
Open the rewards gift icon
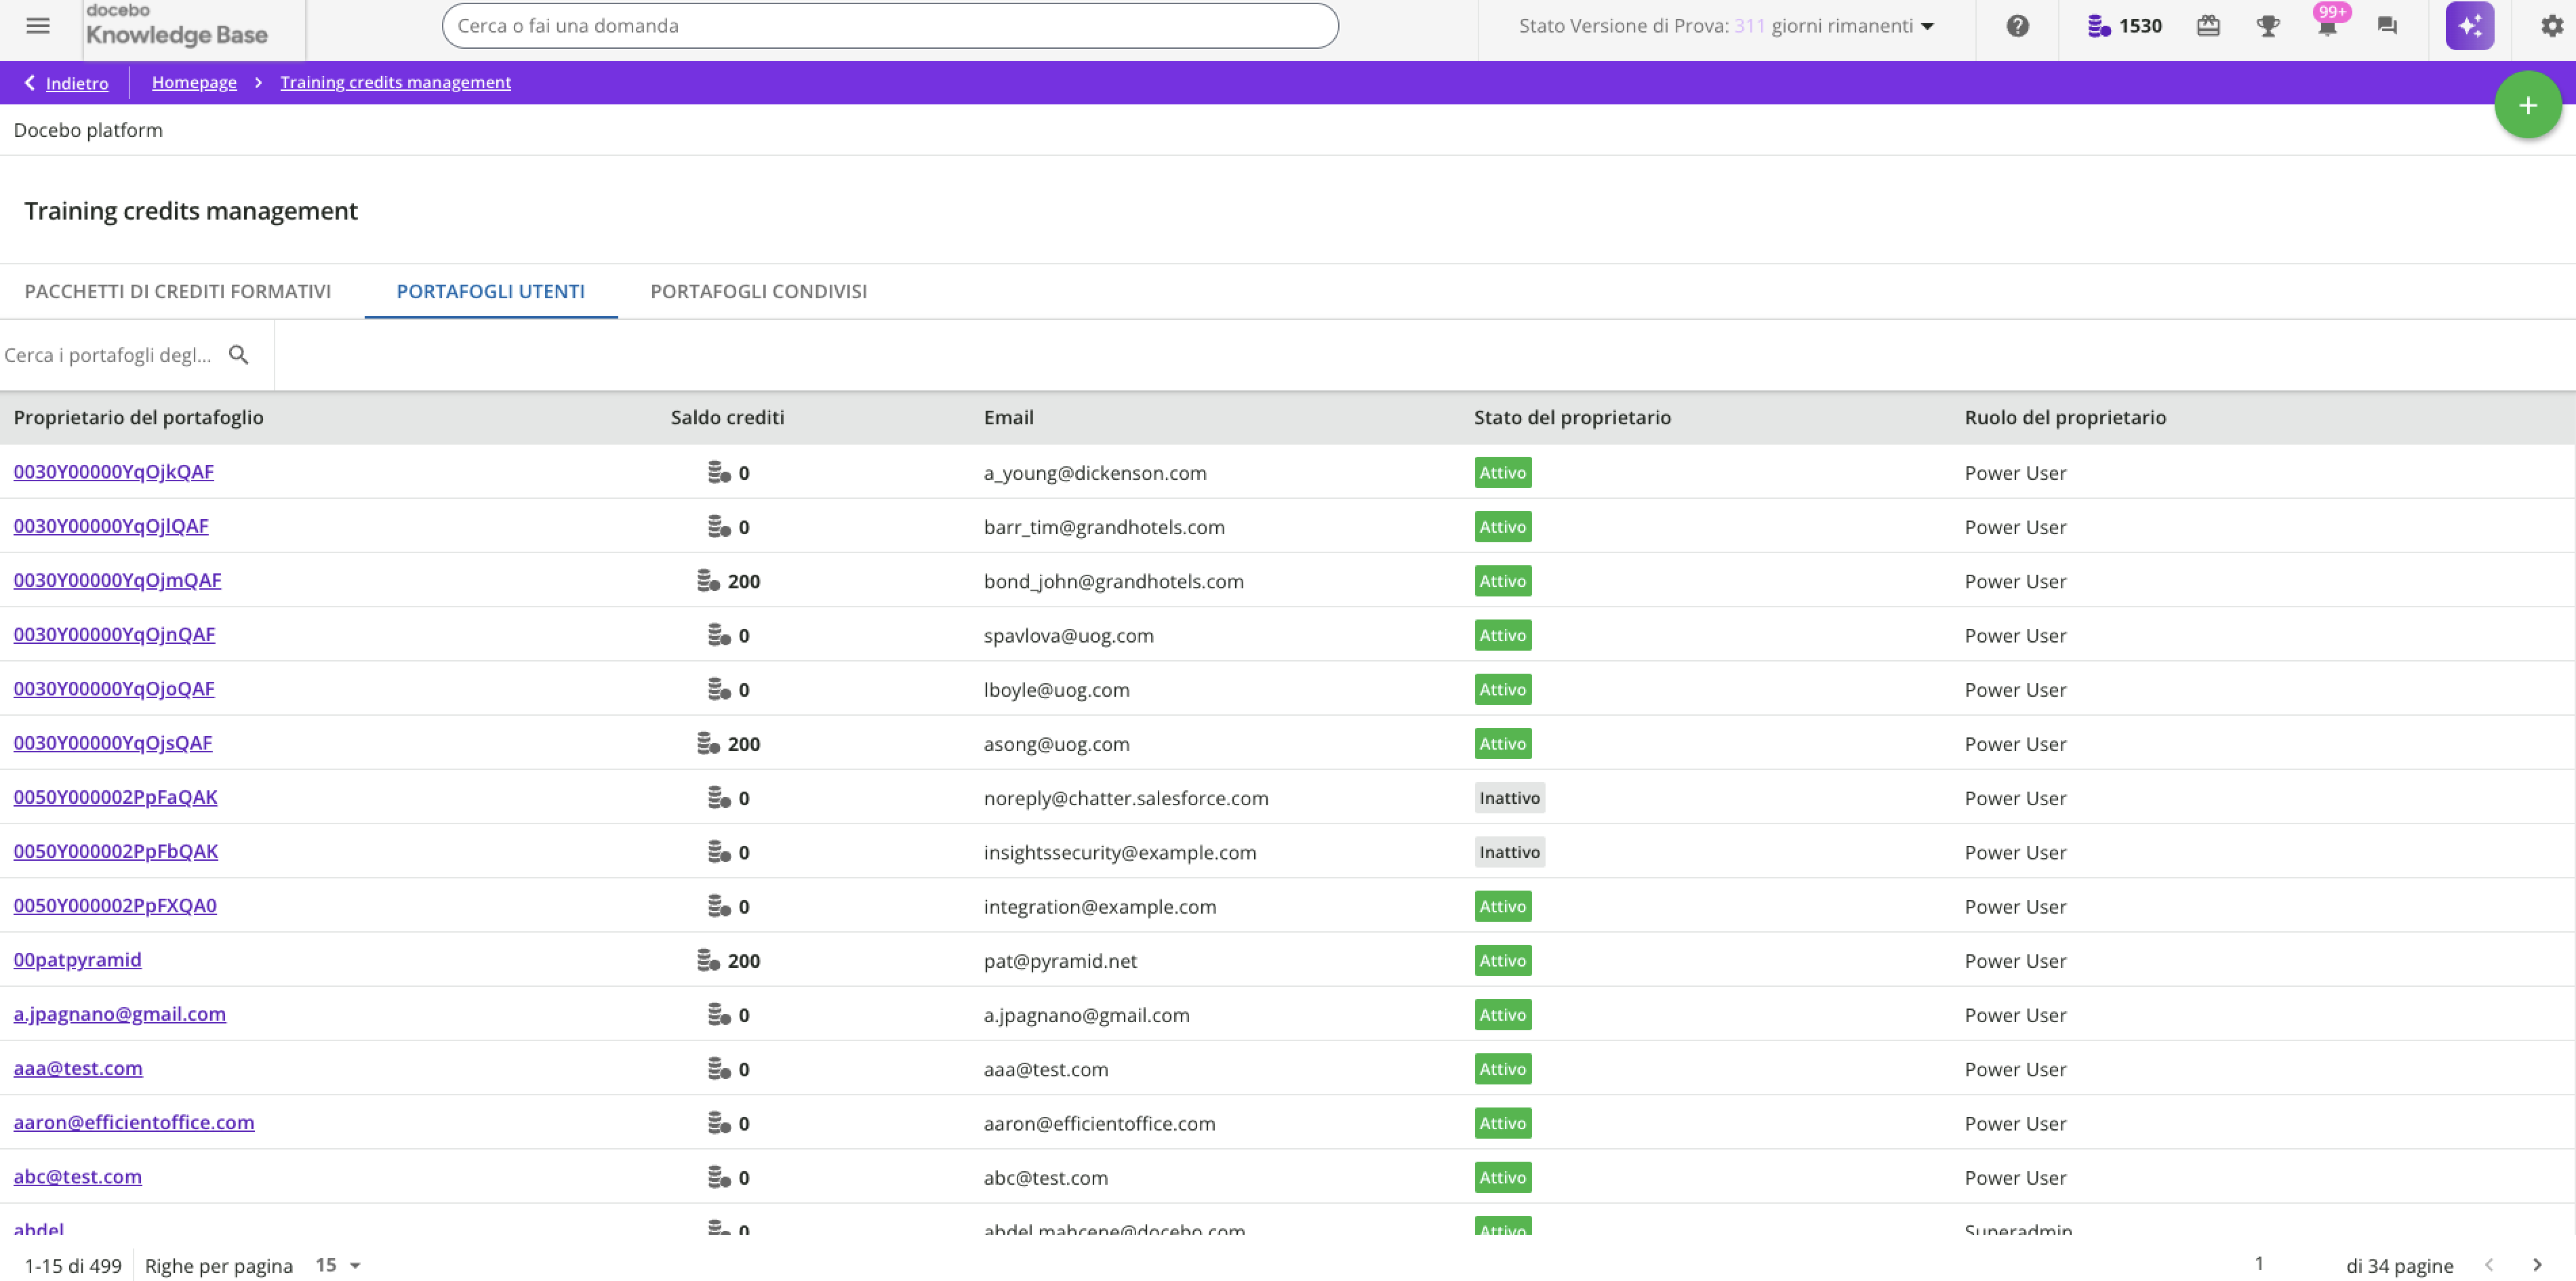pyautogui.click(x=2208, y=26)
